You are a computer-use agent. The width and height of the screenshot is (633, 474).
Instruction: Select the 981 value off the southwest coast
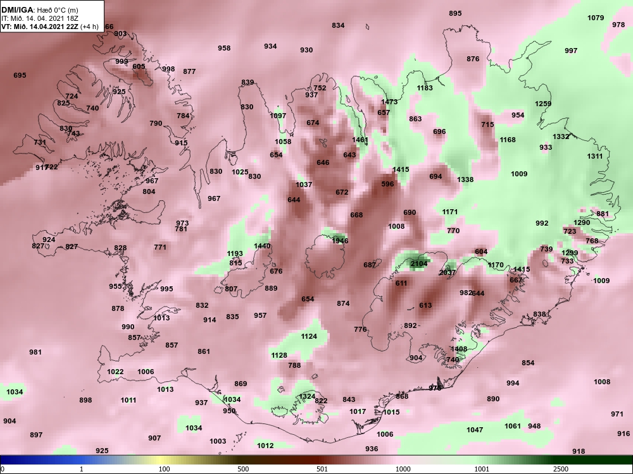coord(35,352)
